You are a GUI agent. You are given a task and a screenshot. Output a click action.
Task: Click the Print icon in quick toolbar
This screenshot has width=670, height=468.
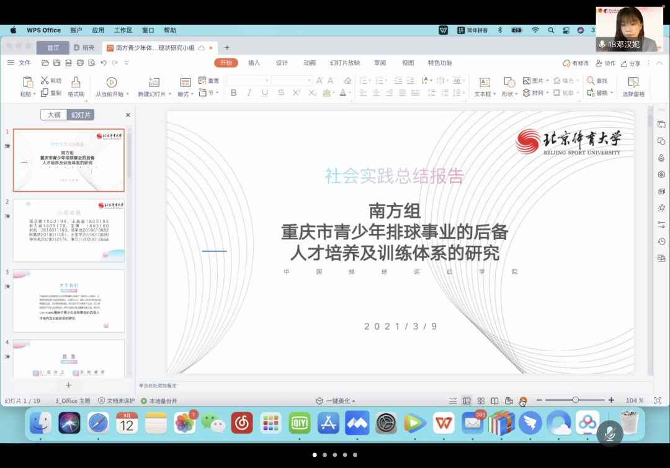pyautogui.click(x=80, y=63)
